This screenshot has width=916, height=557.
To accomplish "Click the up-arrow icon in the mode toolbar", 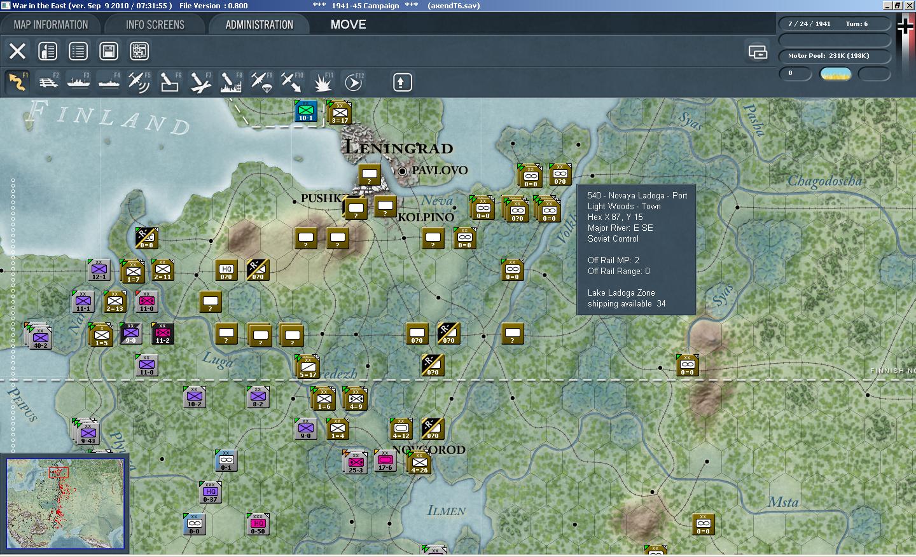I will 402,82.
